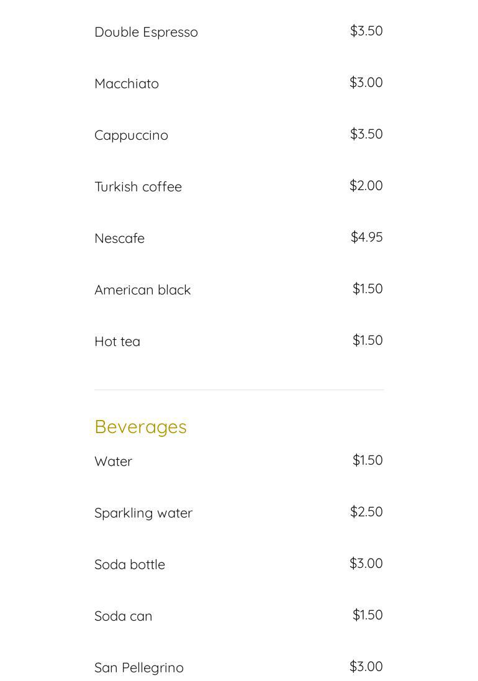
Task: Click the Double Espresso price
Action: click(366, 31)
